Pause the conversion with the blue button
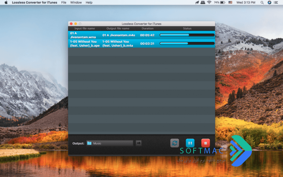This screenshot has height=177, width=283. coord(190,143)
